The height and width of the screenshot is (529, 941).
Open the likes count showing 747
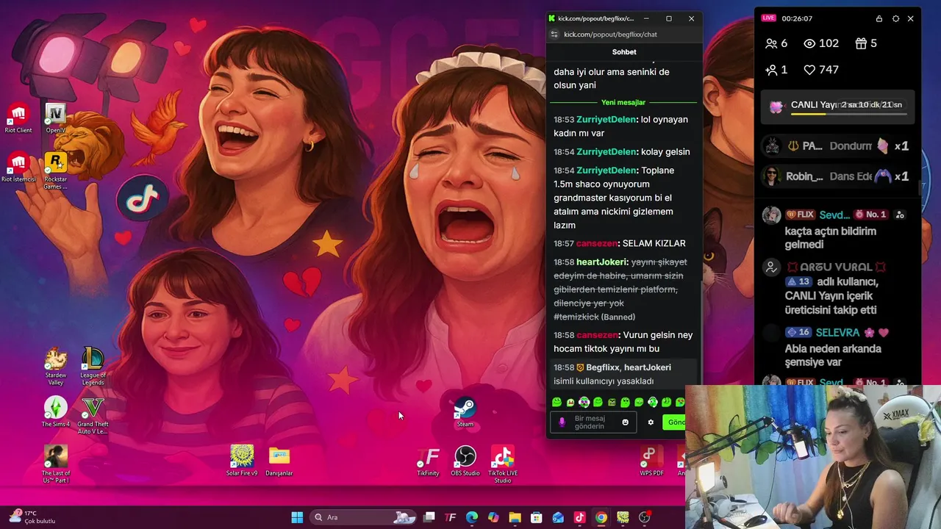click(821, 70)
